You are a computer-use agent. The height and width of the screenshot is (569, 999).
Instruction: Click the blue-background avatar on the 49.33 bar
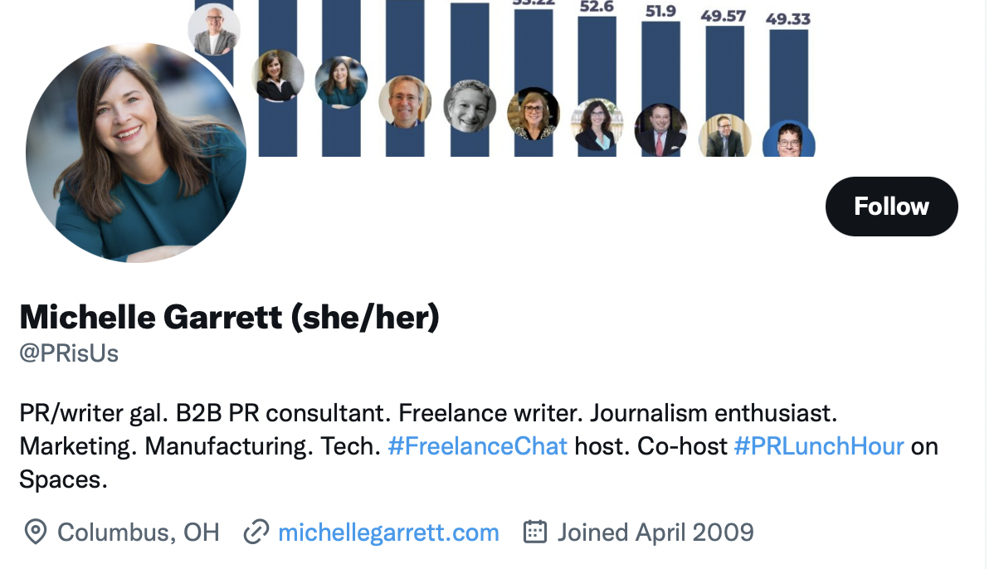click(x=788, y=141)
